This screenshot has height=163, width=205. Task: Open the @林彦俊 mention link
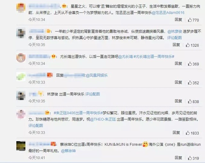pos(175,31)
